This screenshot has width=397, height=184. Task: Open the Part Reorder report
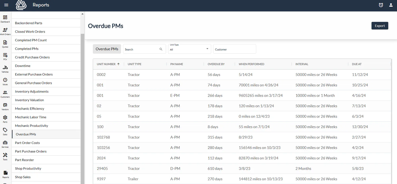coord(46,160)
